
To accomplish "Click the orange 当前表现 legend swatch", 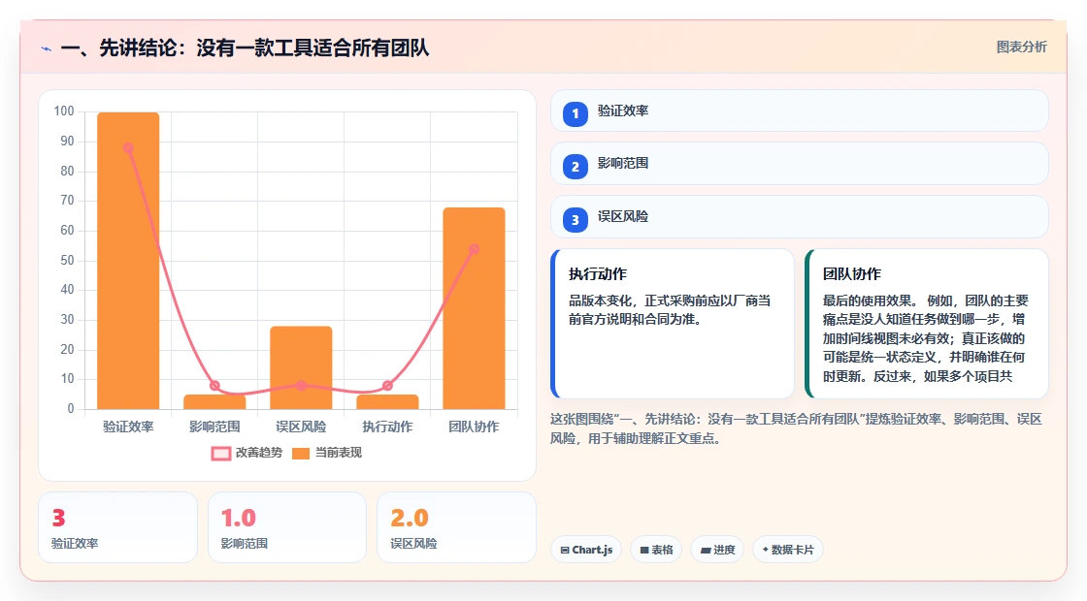I will tap(301, 454).
